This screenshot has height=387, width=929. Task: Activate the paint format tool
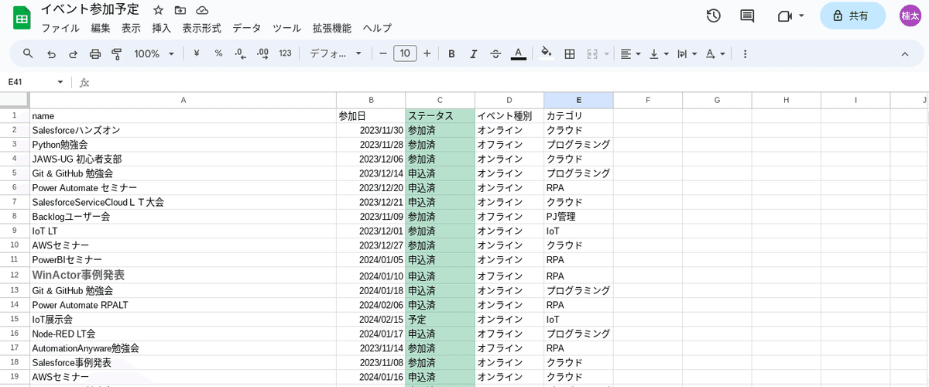[x=117, y=53]
